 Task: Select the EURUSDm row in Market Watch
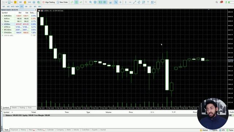click(x=19, y=16)
